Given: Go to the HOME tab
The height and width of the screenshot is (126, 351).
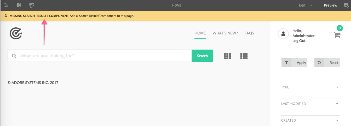Looking at the screenshot, I should point(200,33).
